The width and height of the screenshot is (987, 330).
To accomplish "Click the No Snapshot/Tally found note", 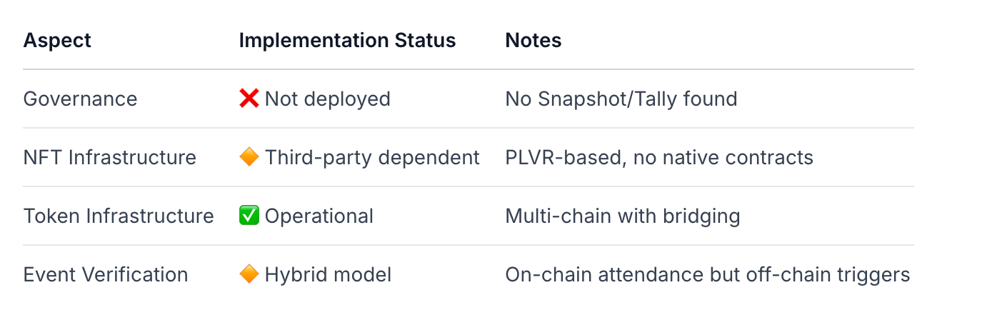I will (x=621, y=99).
